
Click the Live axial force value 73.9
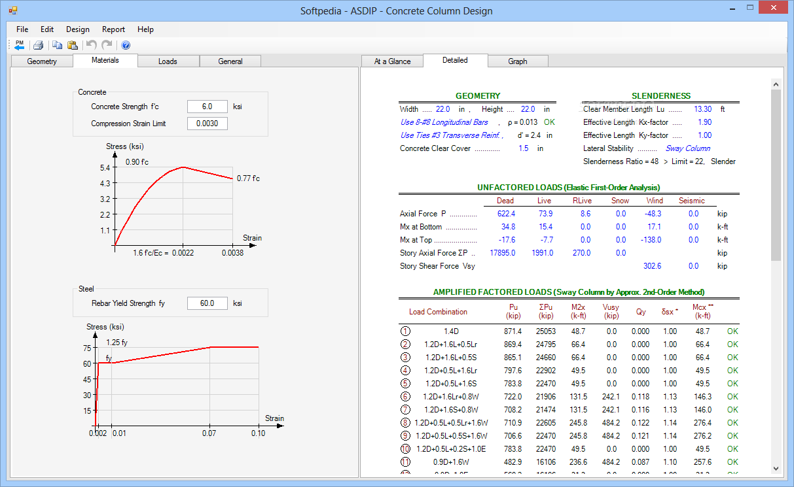point(545,214)
